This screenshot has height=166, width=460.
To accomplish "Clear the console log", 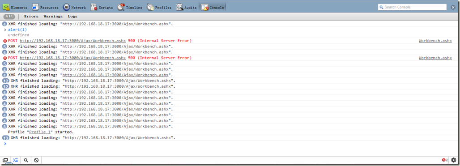I will click(x=36, y=160).
